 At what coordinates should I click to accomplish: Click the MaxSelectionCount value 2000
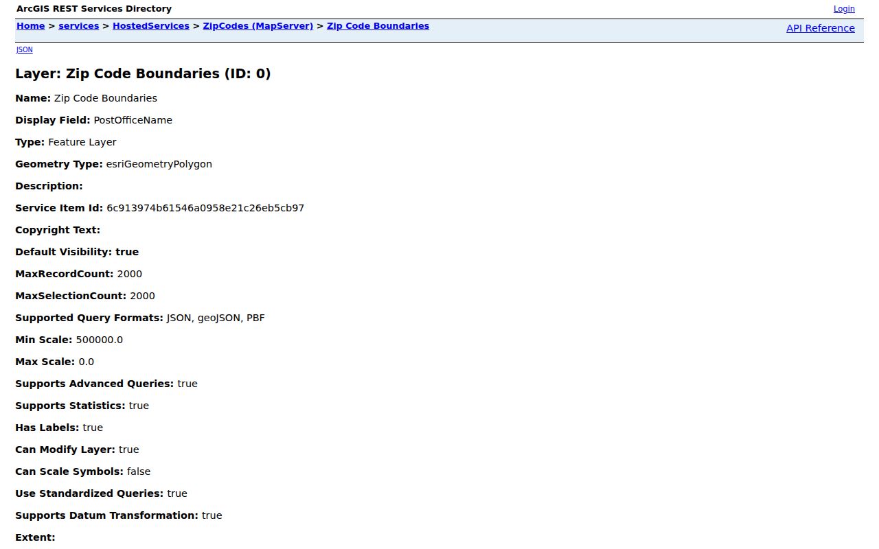click(x=143, y=296)
